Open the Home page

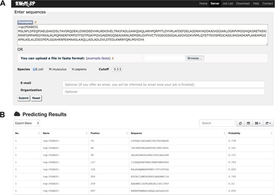[x=203, y=4]
